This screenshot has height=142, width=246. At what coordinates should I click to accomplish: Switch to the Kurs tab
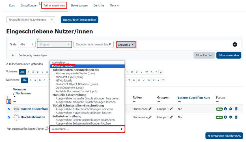(x=12, y=5)
